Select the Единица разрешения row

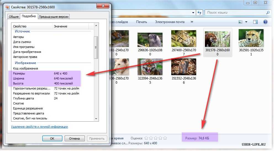coord(52,108)
